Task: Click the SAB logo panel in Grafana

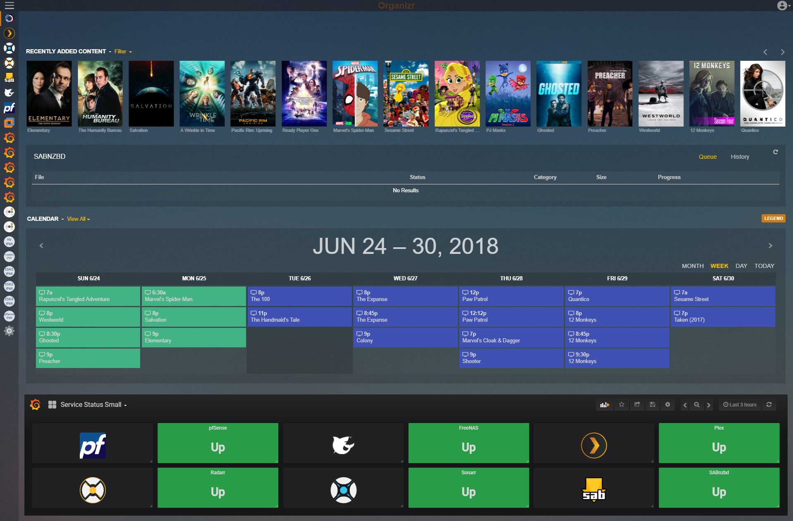Action: tap(594, 488)
